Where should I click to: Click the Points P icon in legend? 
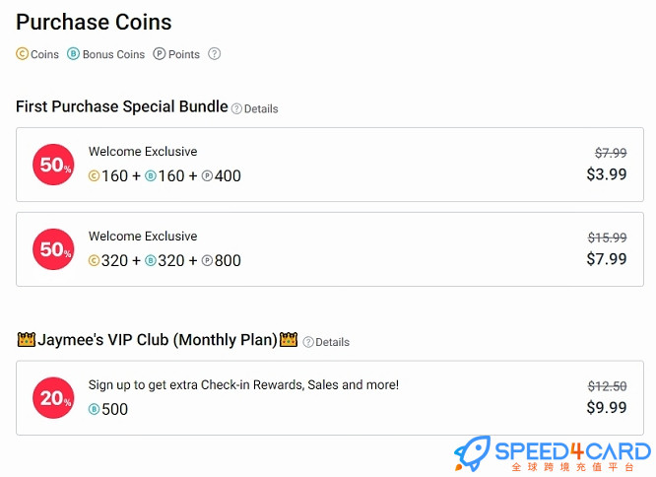(159, 54)
